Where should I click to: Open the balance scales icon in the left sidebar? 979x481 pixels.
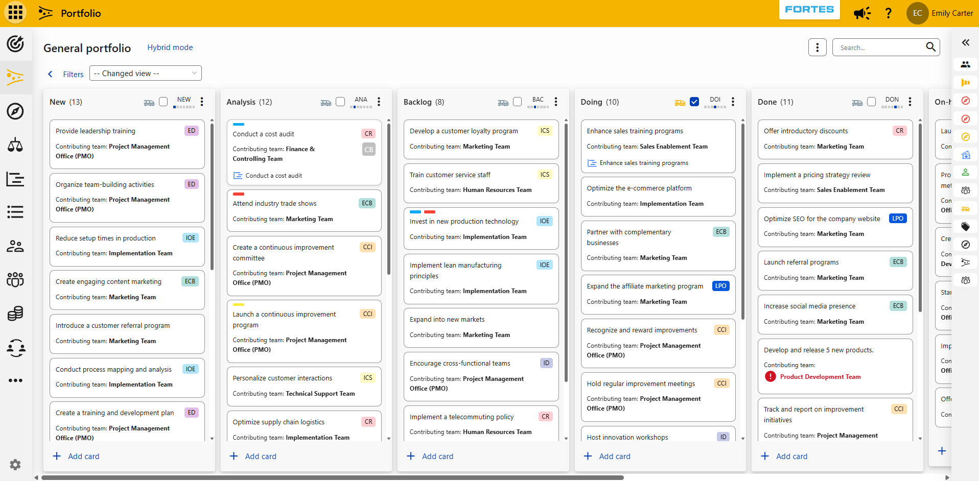point(15,145)
